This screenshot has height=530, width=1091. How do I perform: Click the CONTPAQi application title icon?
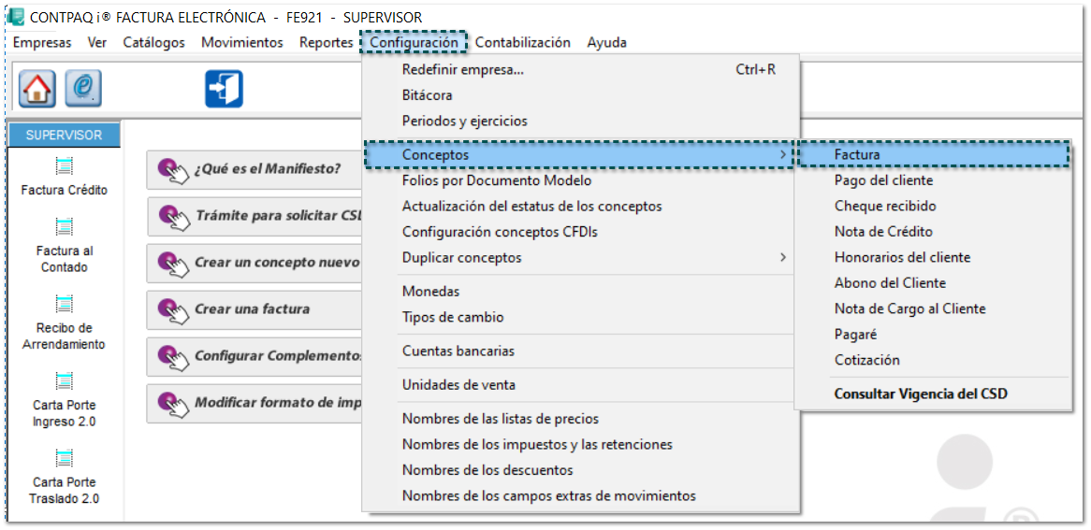(x=16, y=17)
